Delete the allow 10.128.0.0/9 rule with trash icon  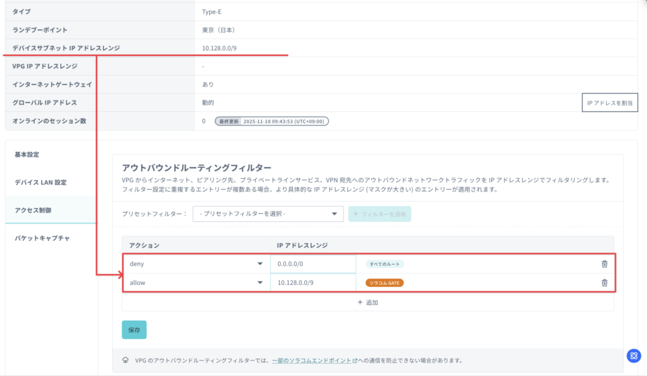pos(604,283)
